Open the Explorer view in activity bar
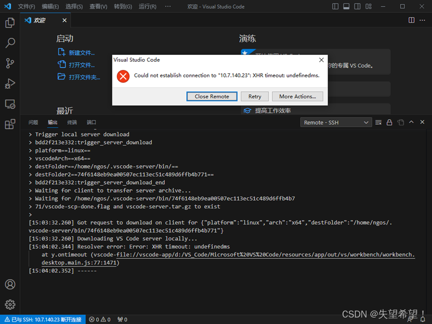Viewport: 432px width, 324px height. click(x=10, y=22)
